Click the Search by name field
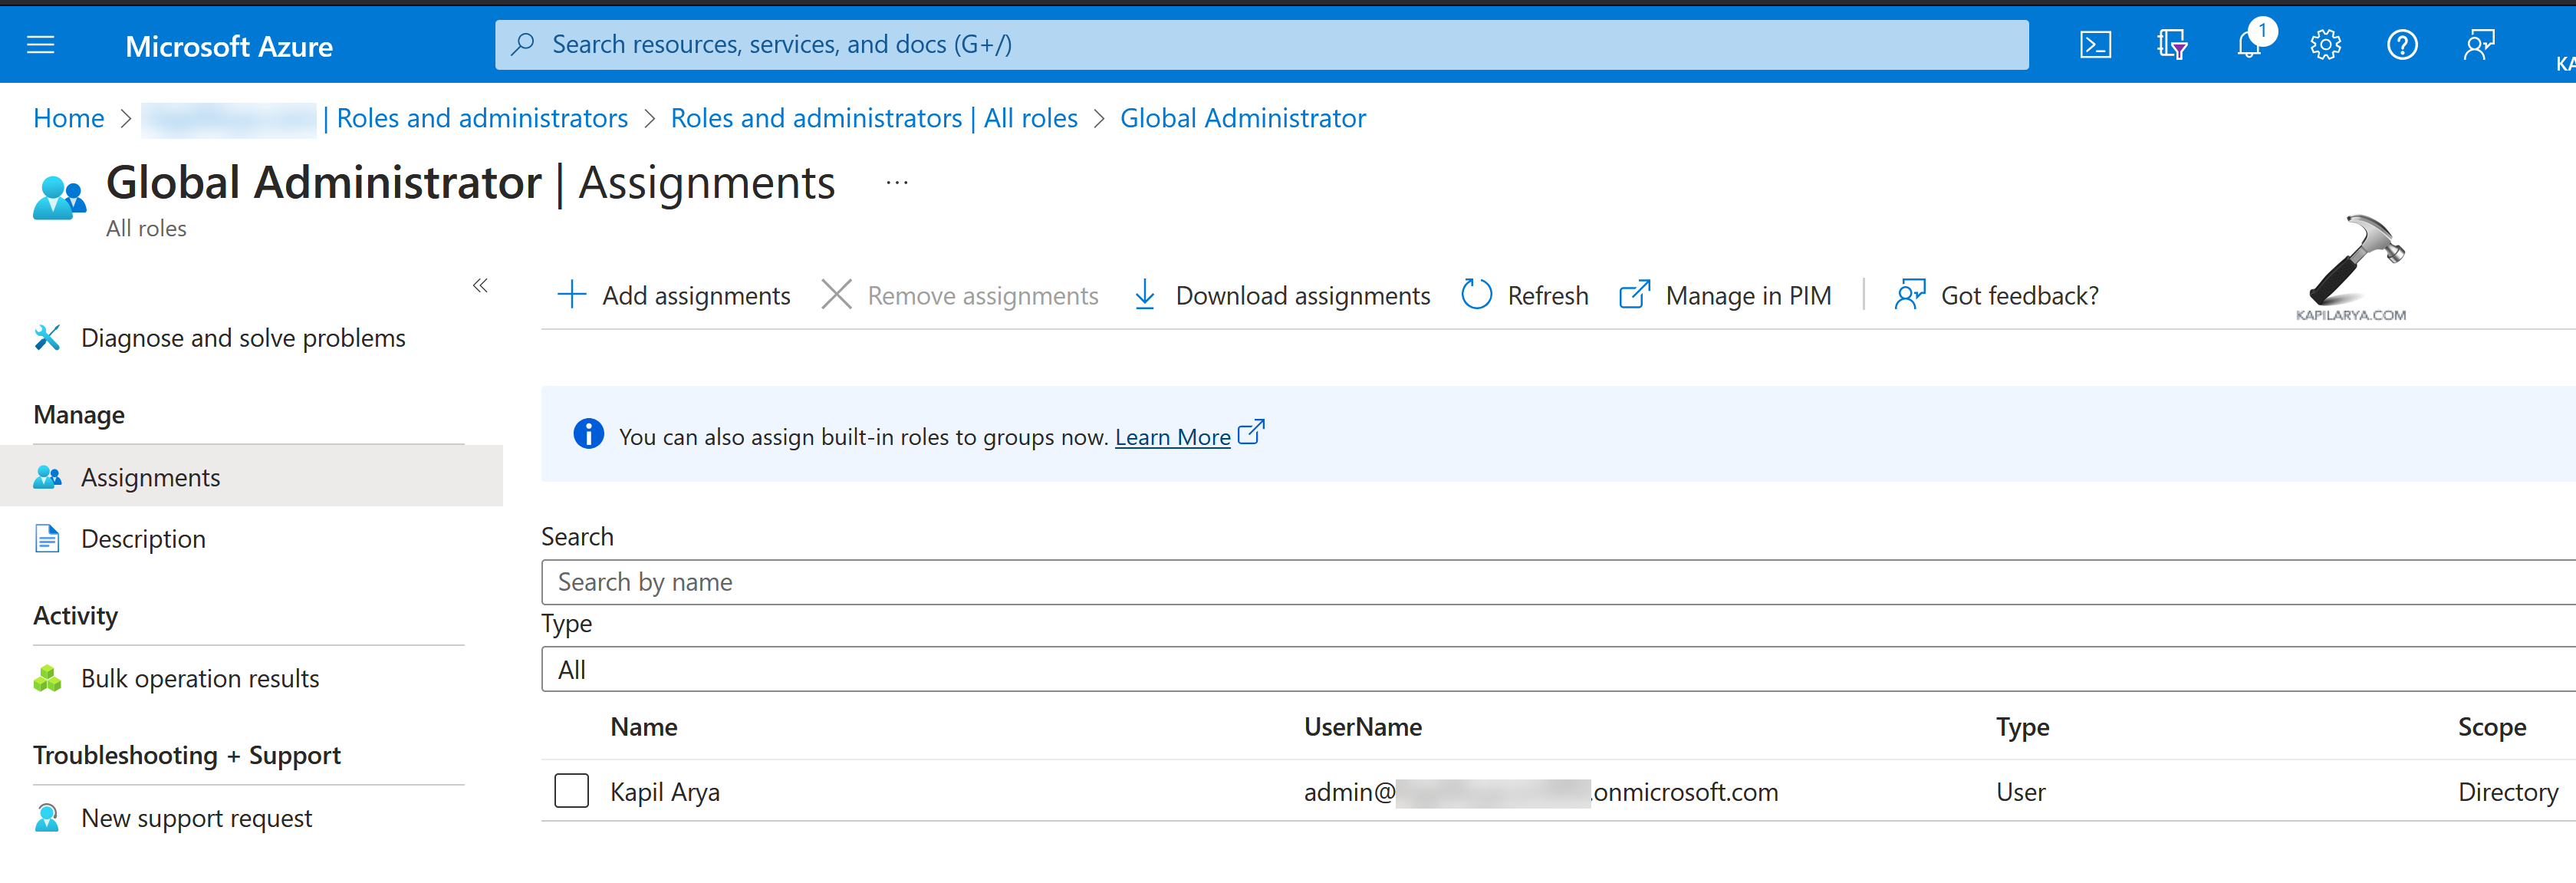The image size is (2576, 883). tap(1558, 582)
